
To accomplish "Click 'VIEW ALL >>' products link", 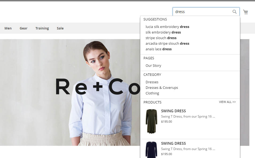I will 227,102.
